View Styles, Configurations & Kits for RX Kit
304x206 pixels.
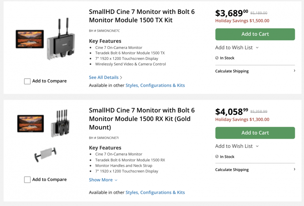click(155, 192)
